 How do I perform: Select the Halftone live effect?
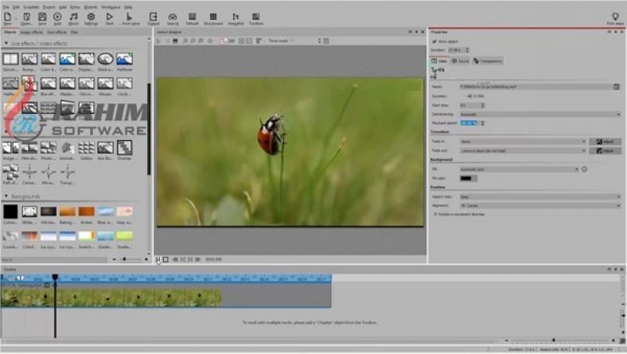coord(124,60)
